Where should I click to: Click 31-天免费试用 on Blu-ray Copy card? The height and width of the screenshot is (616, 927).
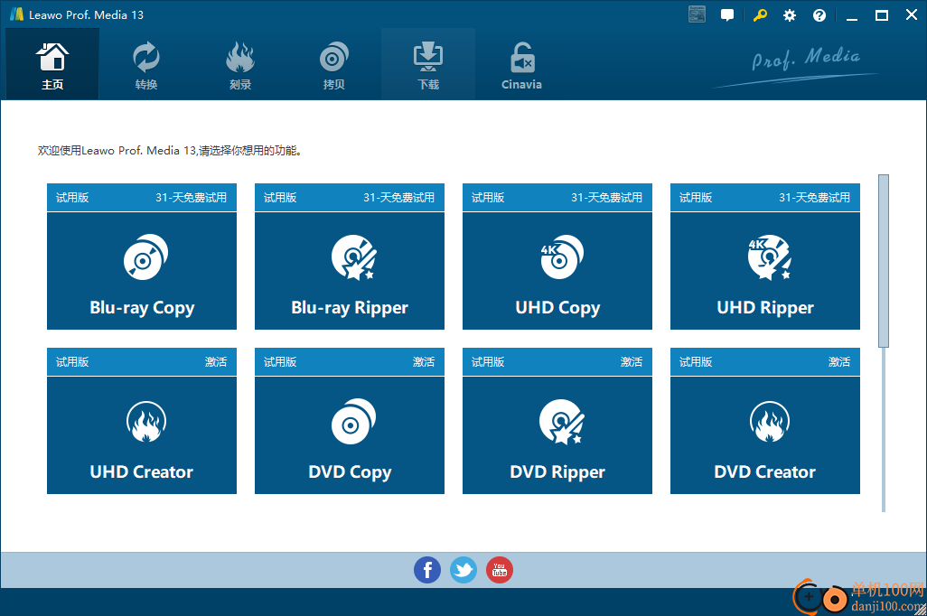pyautogui.click(x=191, y=198)
